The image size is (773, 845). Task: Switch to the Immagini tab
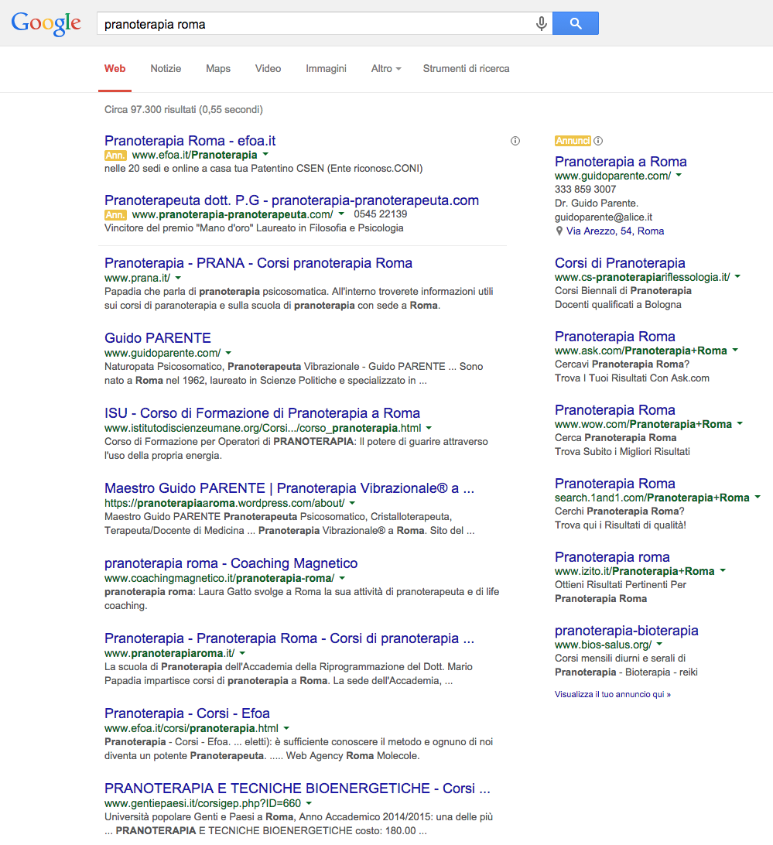326,69
